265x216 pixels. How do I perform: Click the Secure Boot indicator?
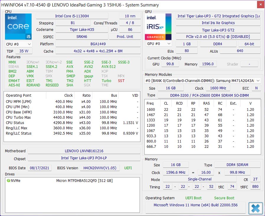[x=224, y=198]
